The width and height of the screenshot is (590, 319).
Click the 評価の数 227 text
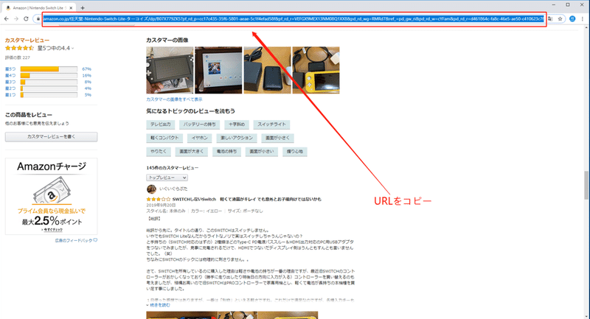[x=17, y=57]
